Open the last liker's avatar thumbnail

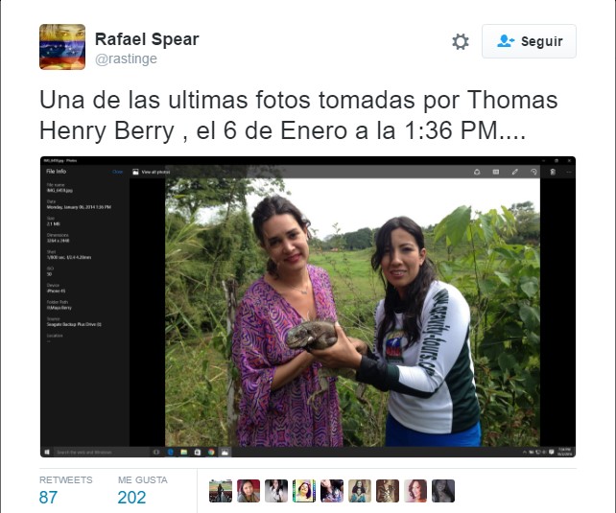(443, 491)
